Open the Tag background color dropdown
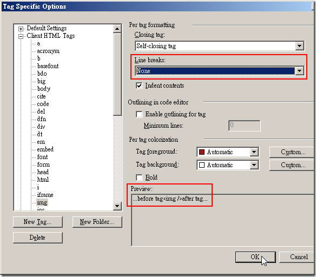The image size is (316, 277). click(254, 165)
